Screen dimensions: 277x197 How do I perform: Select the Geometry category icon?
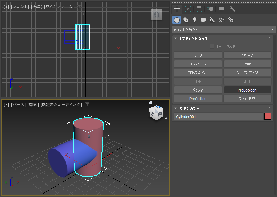pyautogui.click(x=177, y=20)
